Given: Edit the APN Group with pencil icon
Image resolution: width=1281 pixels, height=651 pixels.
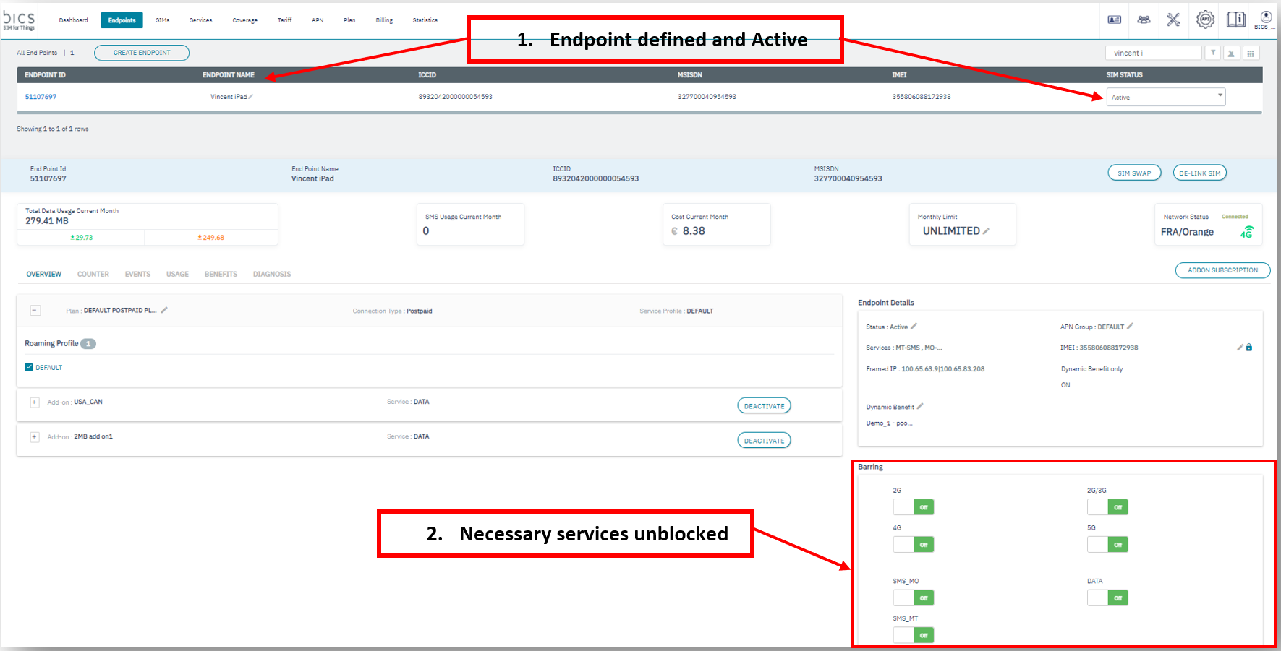Looking at the screenshot, I should click(1130, 327).
